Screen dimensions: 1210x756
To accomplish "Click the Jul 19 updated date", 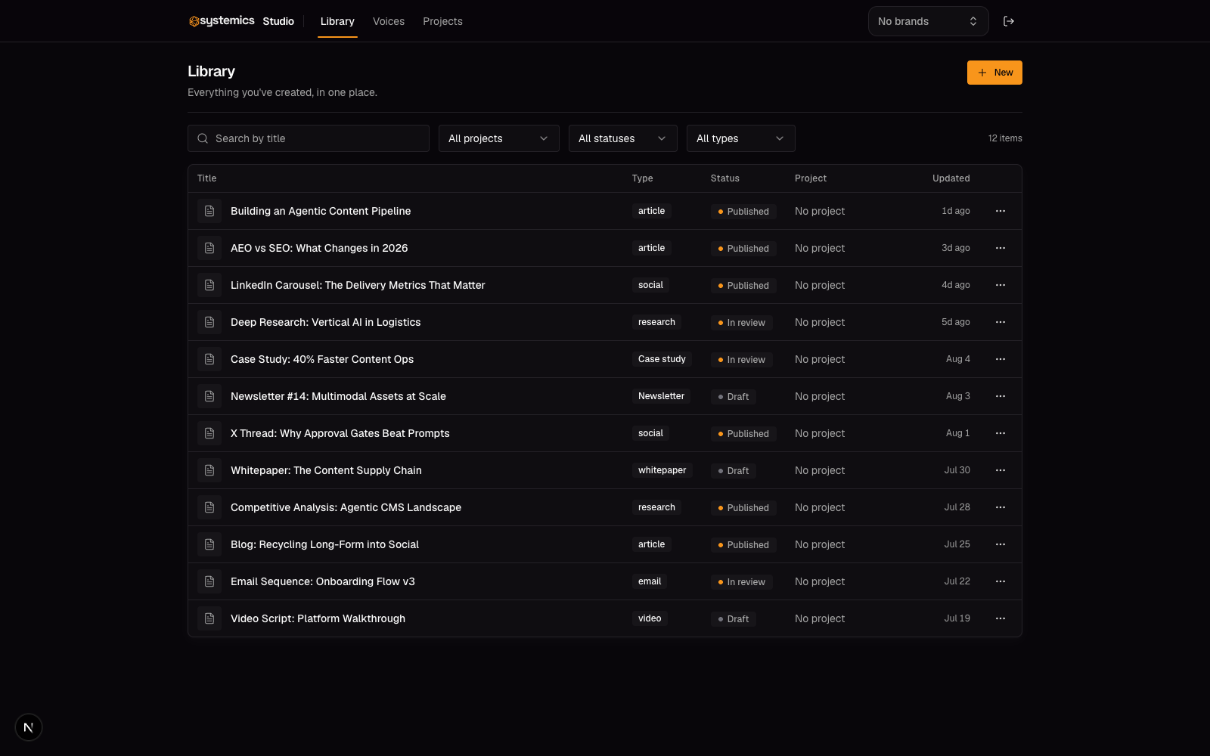I will [x=957, y=618].
